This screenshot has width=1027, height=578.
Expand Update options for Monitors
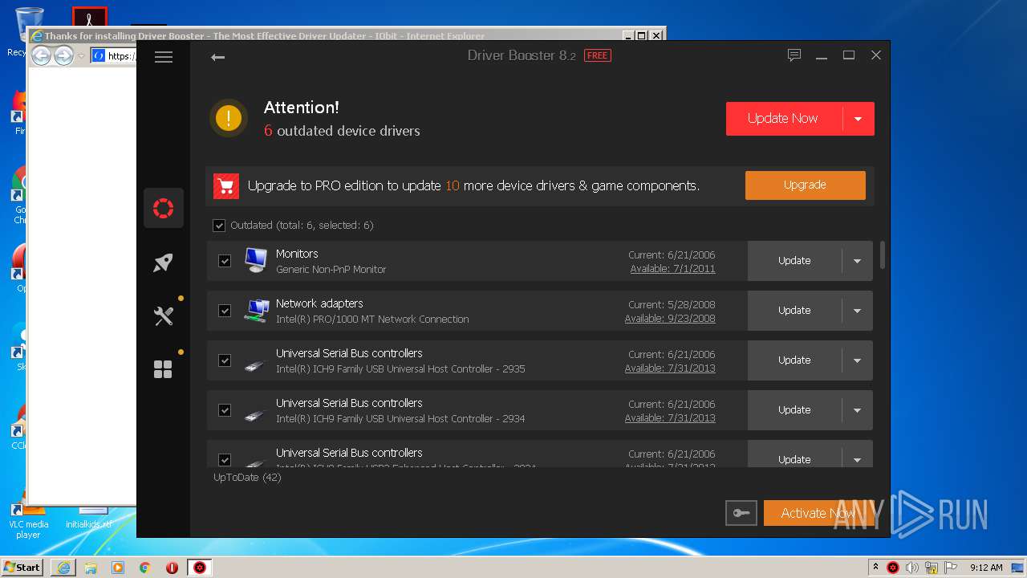pos(857,261)
